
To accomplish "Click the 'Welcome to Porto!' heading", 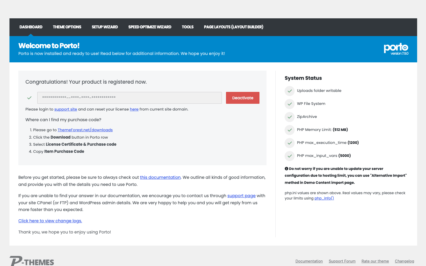I will [x=49, y=46].
